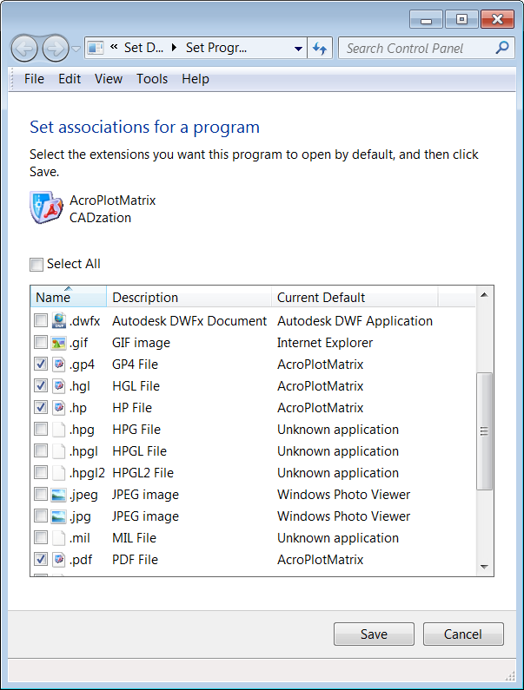Select the "GIF image" description
524x690 pixels.
coord(141,343)
